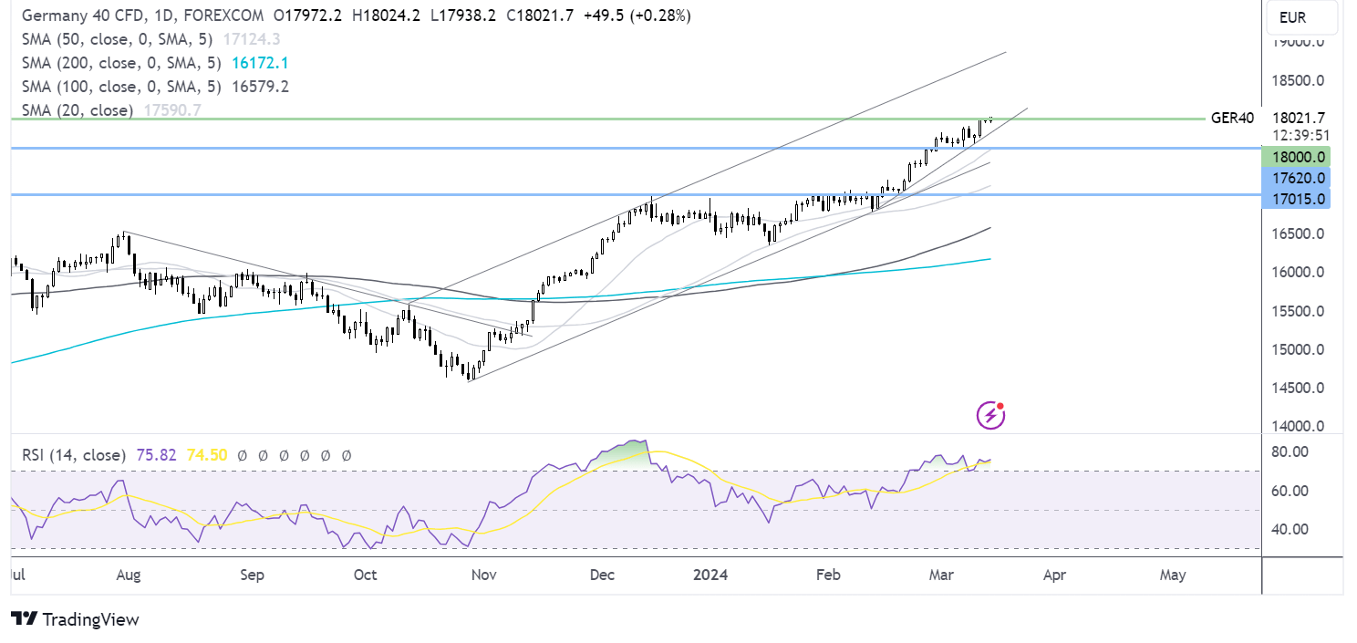Click the purple lightning bolt event icon
Viewport: 1357px width, 643px height.
click(x=990, y=416)
